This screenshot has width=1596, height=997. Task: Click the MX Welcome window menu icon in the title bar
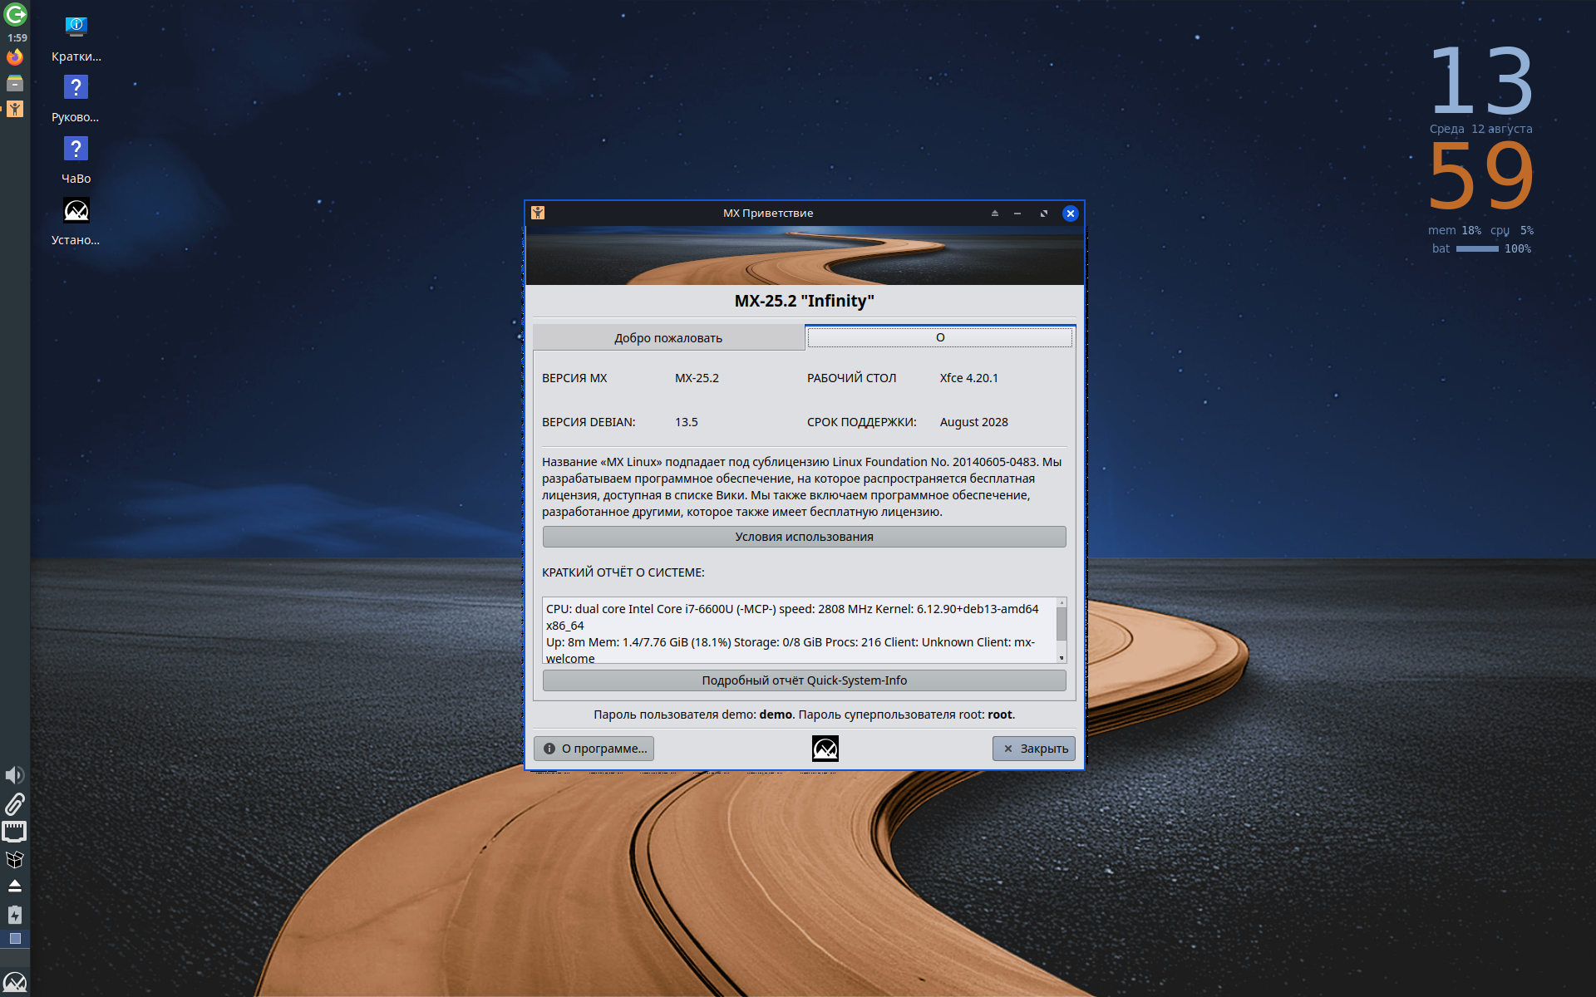538,213
